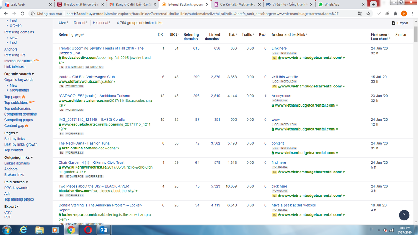Screen dimensions: 418x235
Task: Click the 613 referring domains value
Action: pos(196,48)
